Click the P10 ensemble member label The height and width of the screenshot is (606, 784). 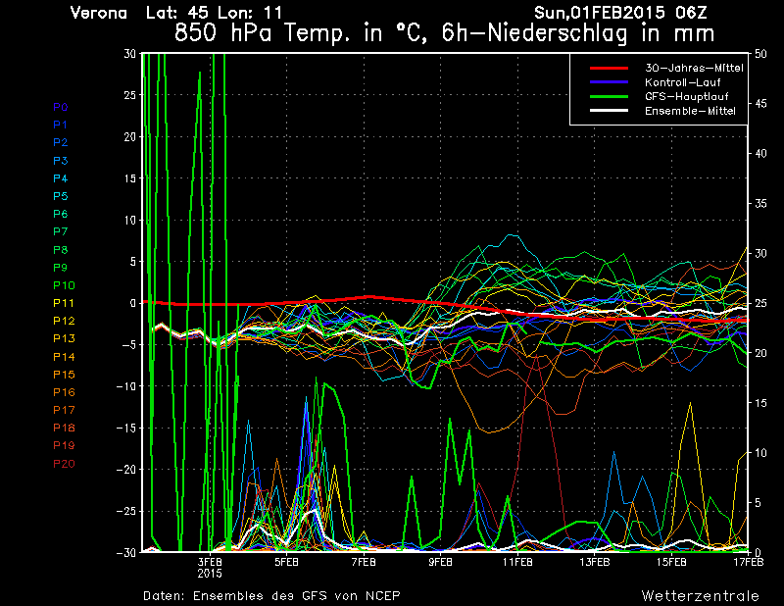63,285
